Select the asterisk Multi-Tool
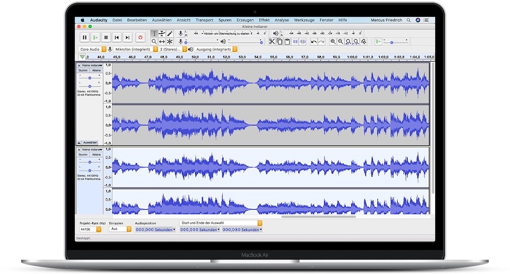Image resolution: width=510 pixels, height=274 pixels. pos(170,41)
